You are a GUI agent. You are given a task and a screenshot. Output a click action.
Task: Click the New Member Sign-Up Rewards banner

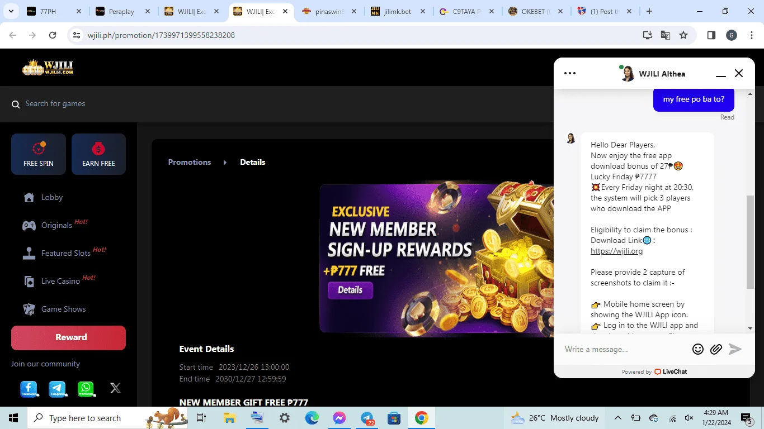pos(436,260)
